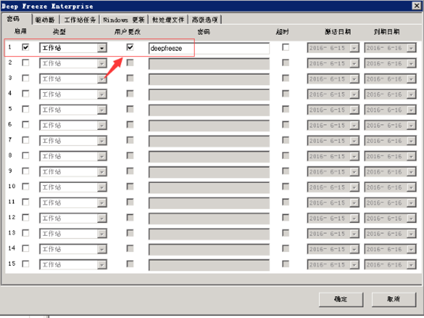Open the 高级选项 tab
424x318 pixels.
pos(205,20)
